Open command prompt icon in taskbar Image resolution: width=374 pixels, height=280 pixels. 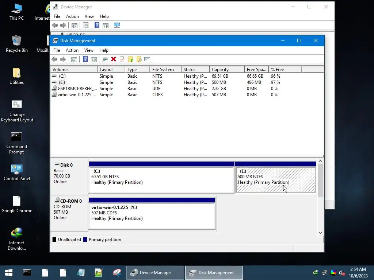click(27, 273)
